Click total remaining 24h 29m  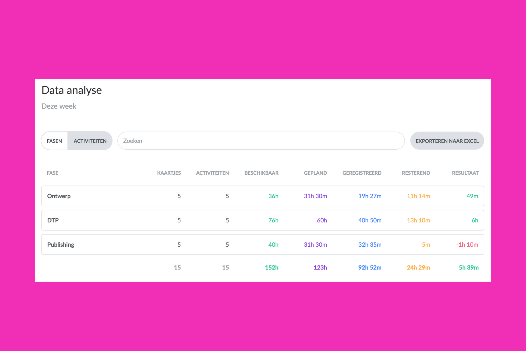pos(418,268)
